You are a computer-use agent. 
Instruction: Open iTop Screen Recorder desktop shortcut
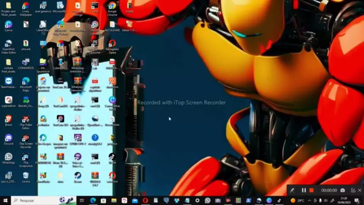[x=26, y=142]
